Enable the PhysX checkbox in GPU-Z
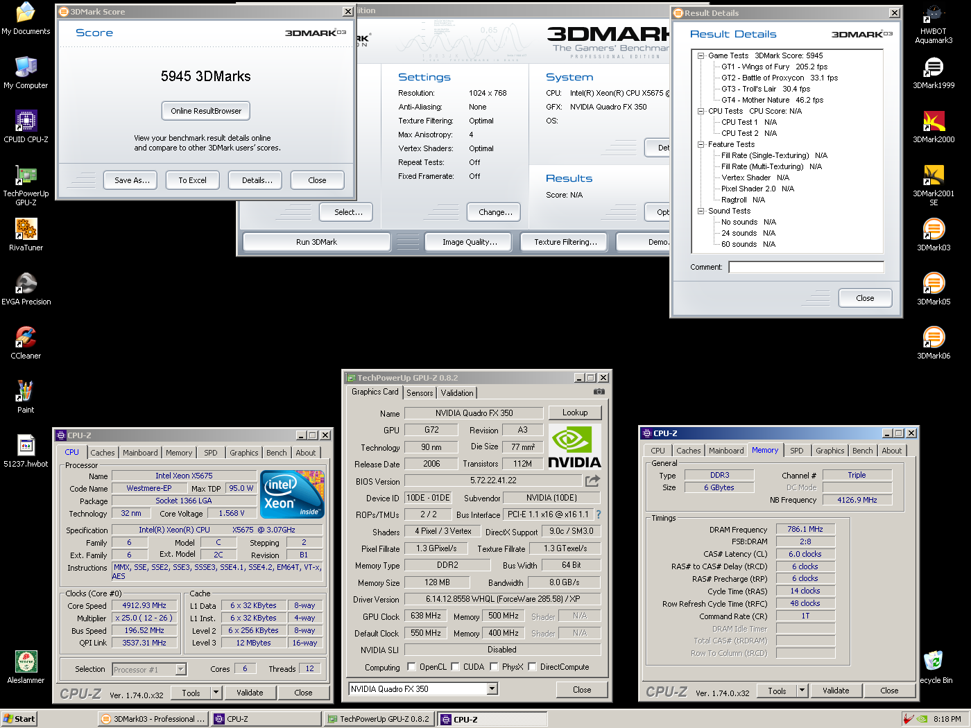The width and height of the screenshot is (971, 728). click(x=495, y=667)
